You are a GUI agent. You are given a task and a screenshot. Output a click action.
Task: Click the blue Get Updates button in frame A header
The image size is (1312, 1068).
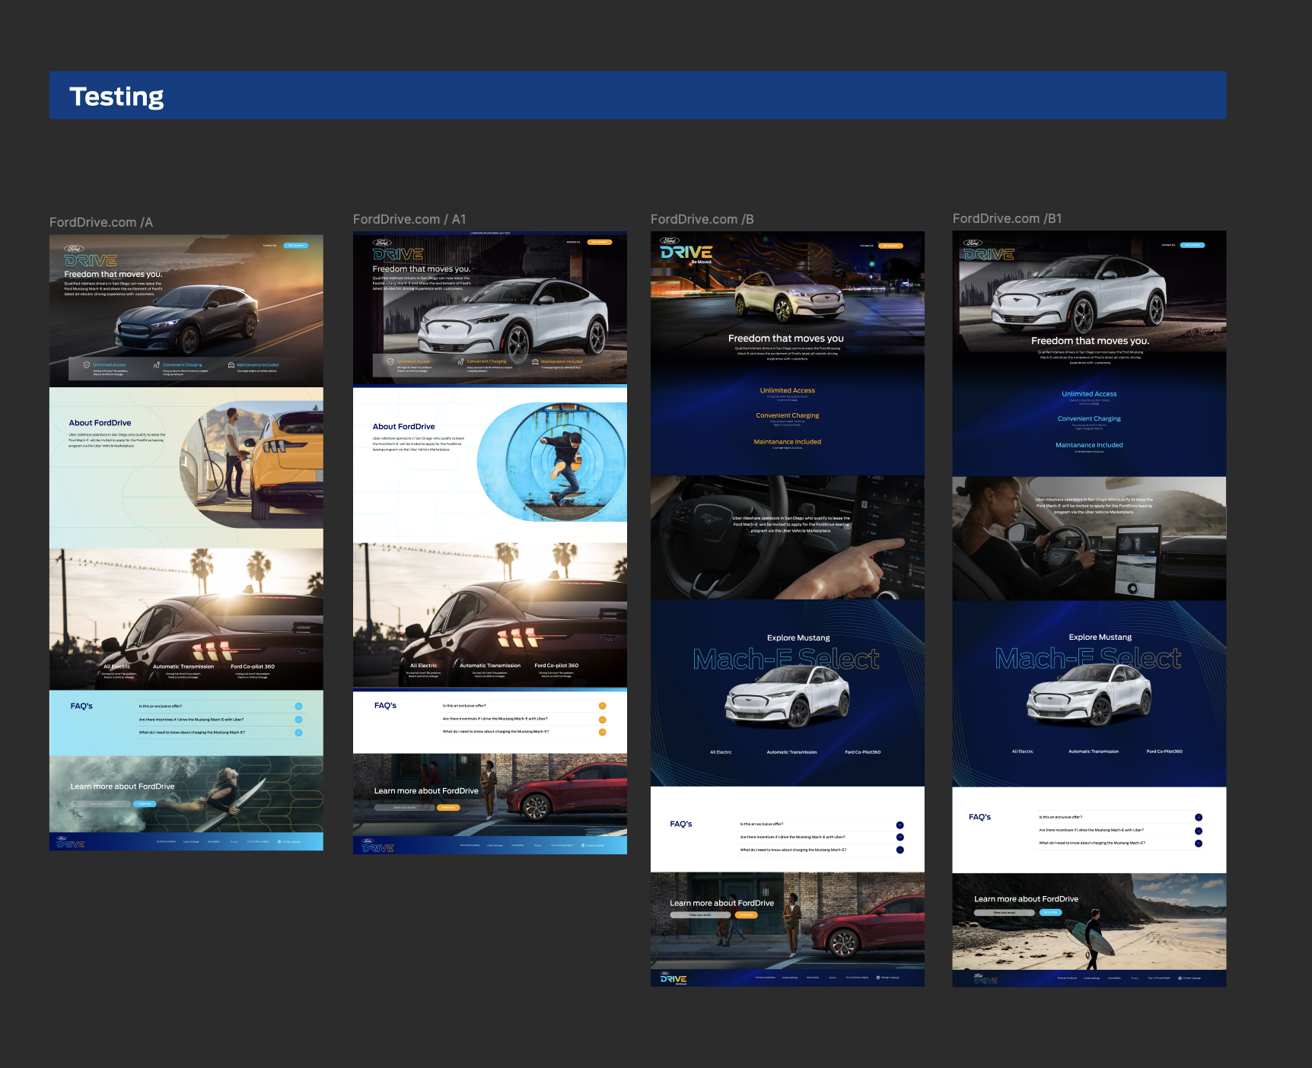(296, 246)
